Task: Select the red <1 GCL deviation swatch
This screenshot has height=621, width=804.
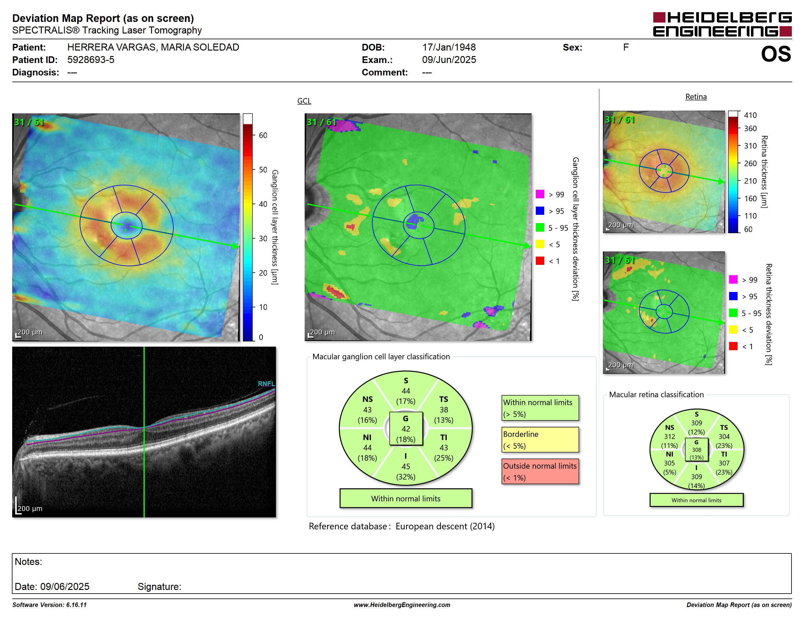Action: (540, 261)
